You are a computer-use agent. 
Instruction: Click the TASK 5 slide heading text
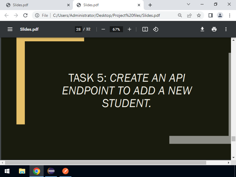pos(127,91)
